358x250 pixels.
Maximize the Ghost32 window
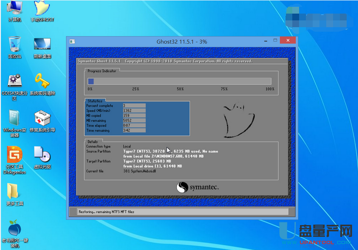coord(273,41)
